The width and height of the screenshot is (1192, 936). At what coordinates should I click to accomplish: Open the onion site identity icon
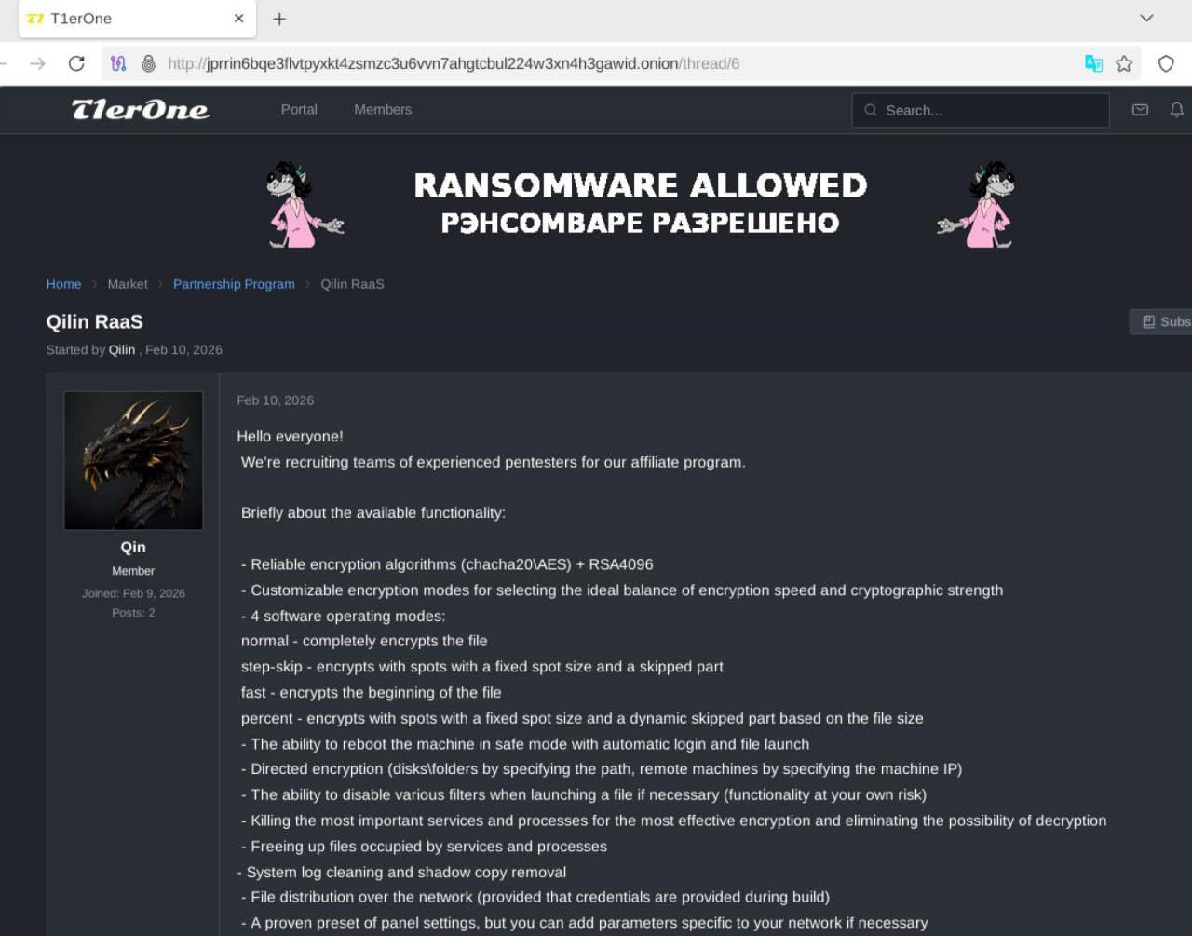pyautogui.click(x=148, y=63)
